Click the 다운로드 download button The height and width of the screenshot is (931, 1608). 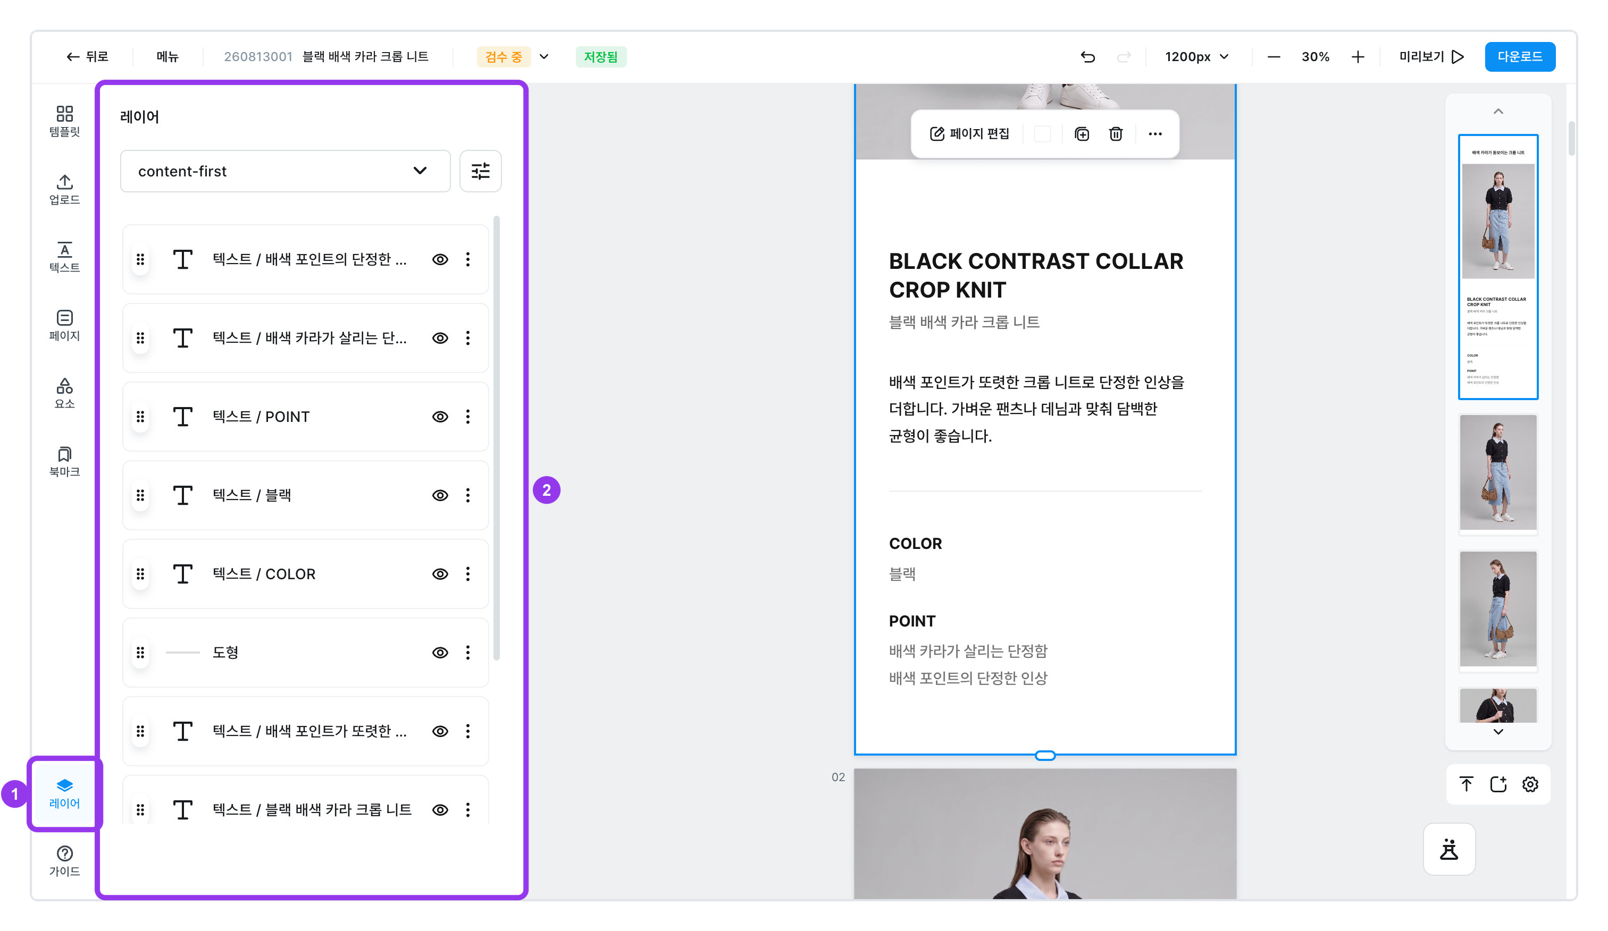click(1520, 57)
